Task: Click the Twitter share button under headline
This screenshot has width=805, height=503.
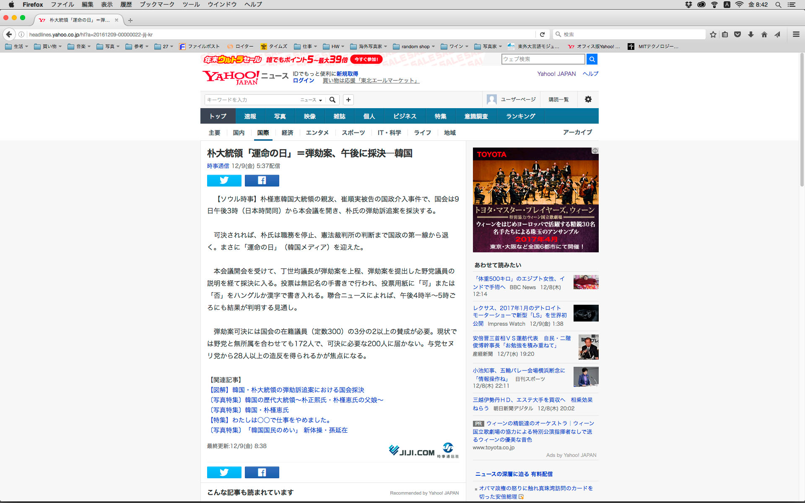Action: [x=224, y=181]
